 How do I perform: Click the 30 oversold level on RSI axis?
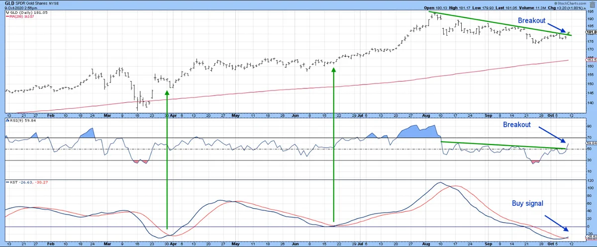pyautogui.click(x=590, y=160)
